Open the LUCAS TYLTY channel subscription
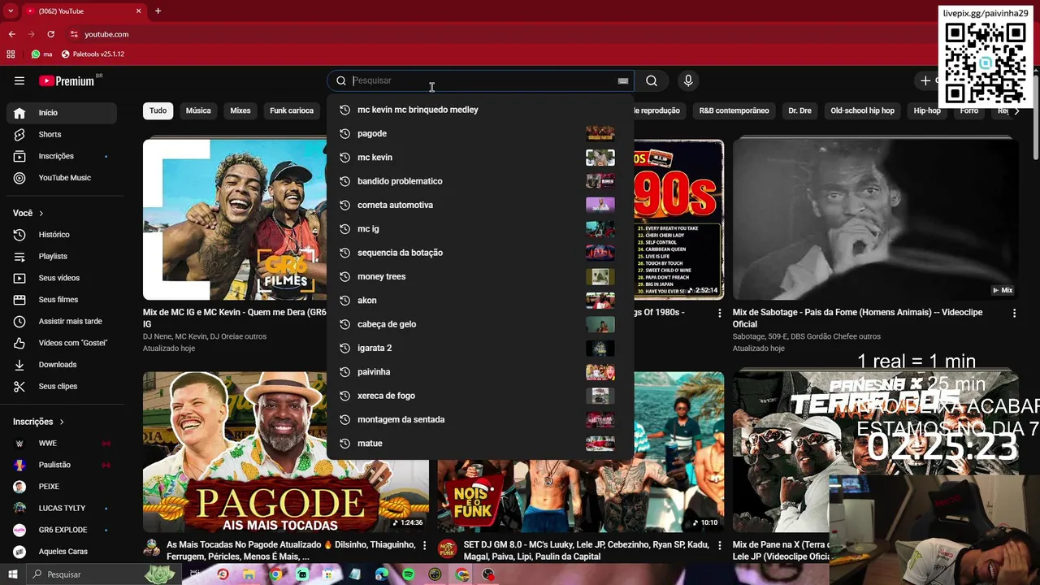The image size is (1040, 585). pos(62,508)
